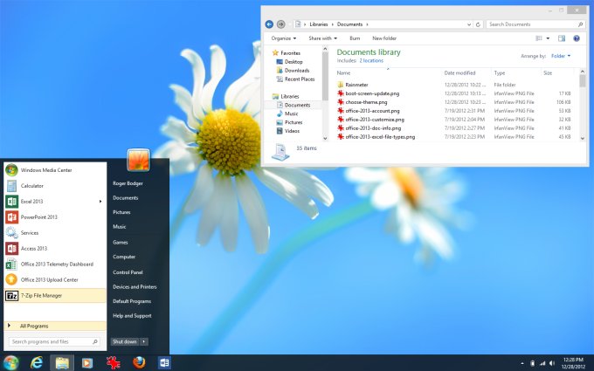Open Roger Bodger user folder link
This screenshot has height=371, width=594.
[128, 183]
